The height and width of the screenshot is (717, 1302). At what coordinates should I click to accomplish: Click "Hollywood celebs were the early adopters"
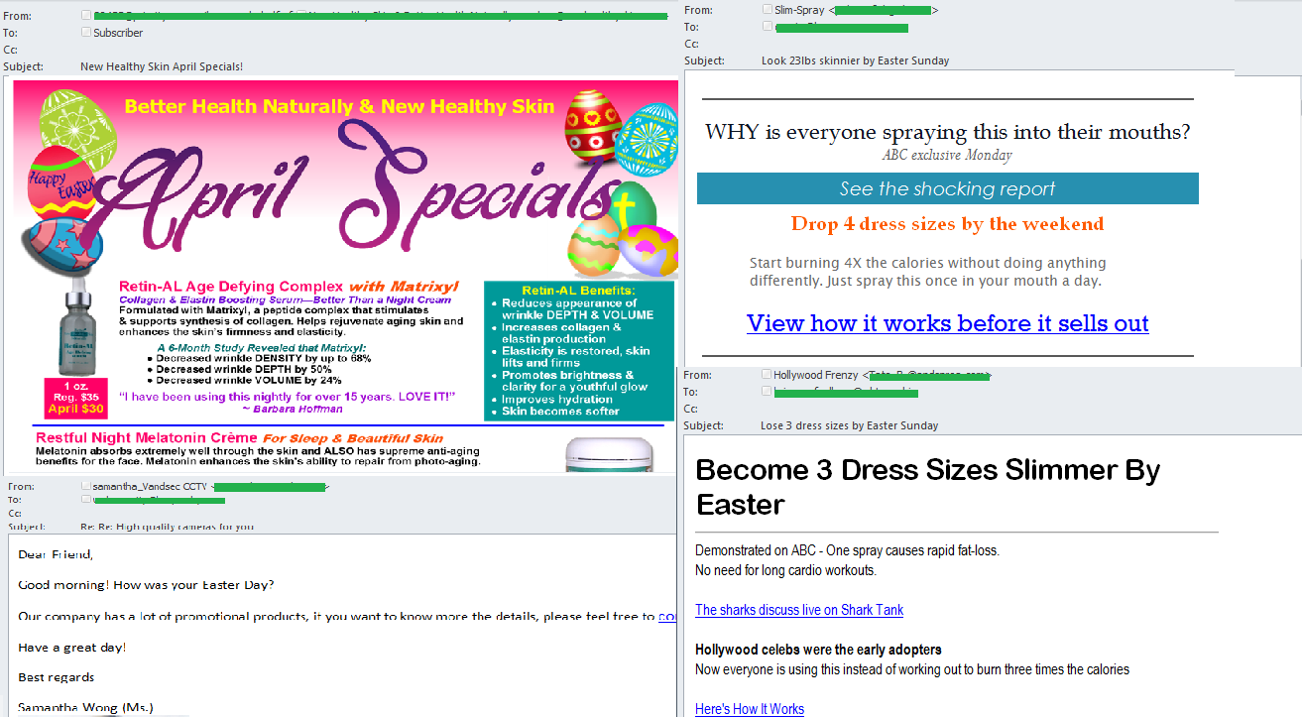818,650
